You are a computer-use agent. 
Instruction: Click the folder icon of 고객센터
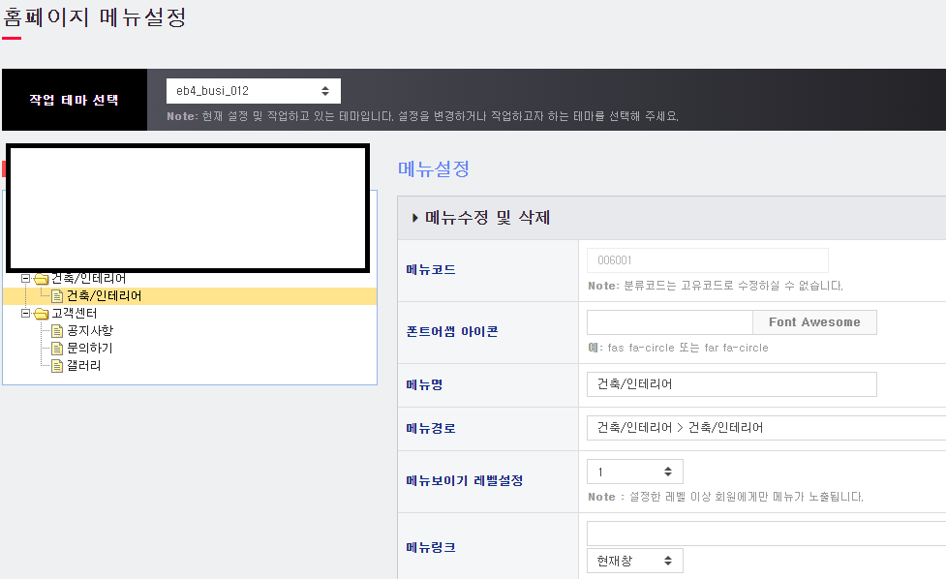tap(41, 314)
